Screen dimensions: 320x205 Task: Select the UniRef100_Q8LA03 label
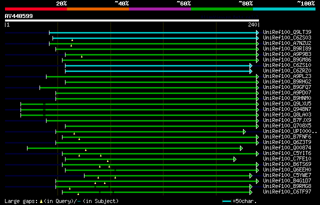click(x=287, y=114)
